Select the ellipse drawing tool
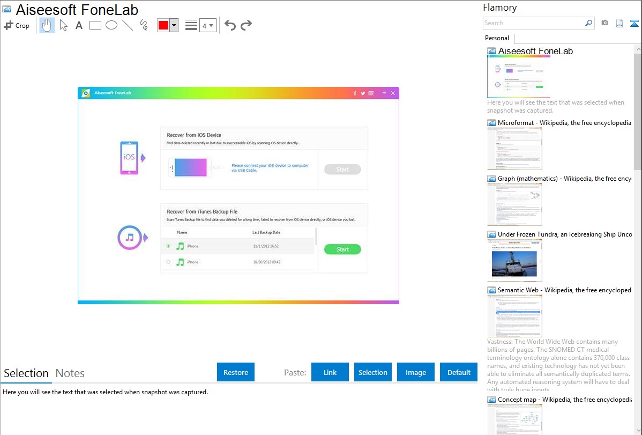The image size is (642, 435). (111, 25)
